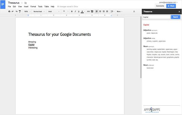Viewport: 182px width, 115px height.
Task: Close the Thesaurus sidebar
Action: pyautogui.click(x=179, y=12)
